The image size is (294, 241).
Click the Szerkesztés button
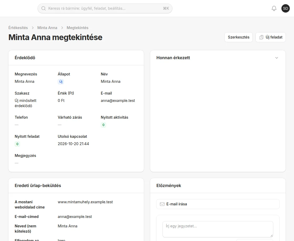pos(239,37)
